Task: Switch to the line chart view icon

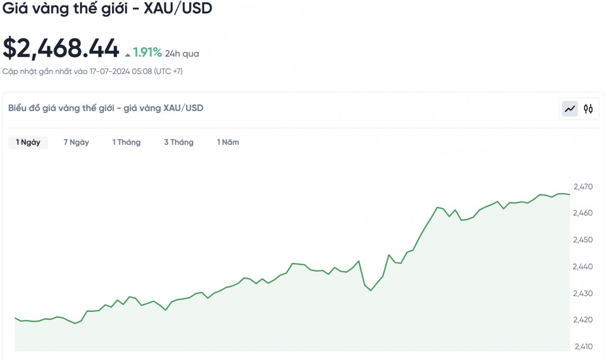Action: coord(570,109)
